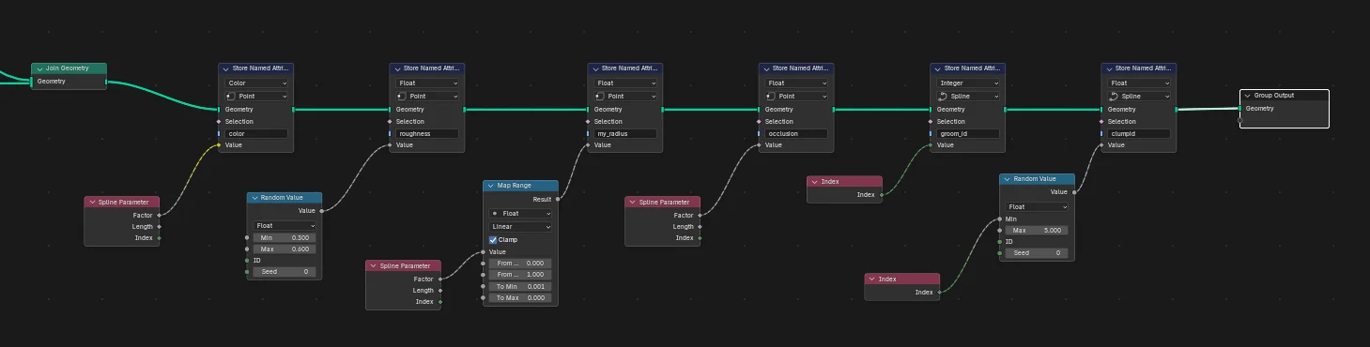Open Float dropdown in Random Value with Min 0.300

pos(285,225)
